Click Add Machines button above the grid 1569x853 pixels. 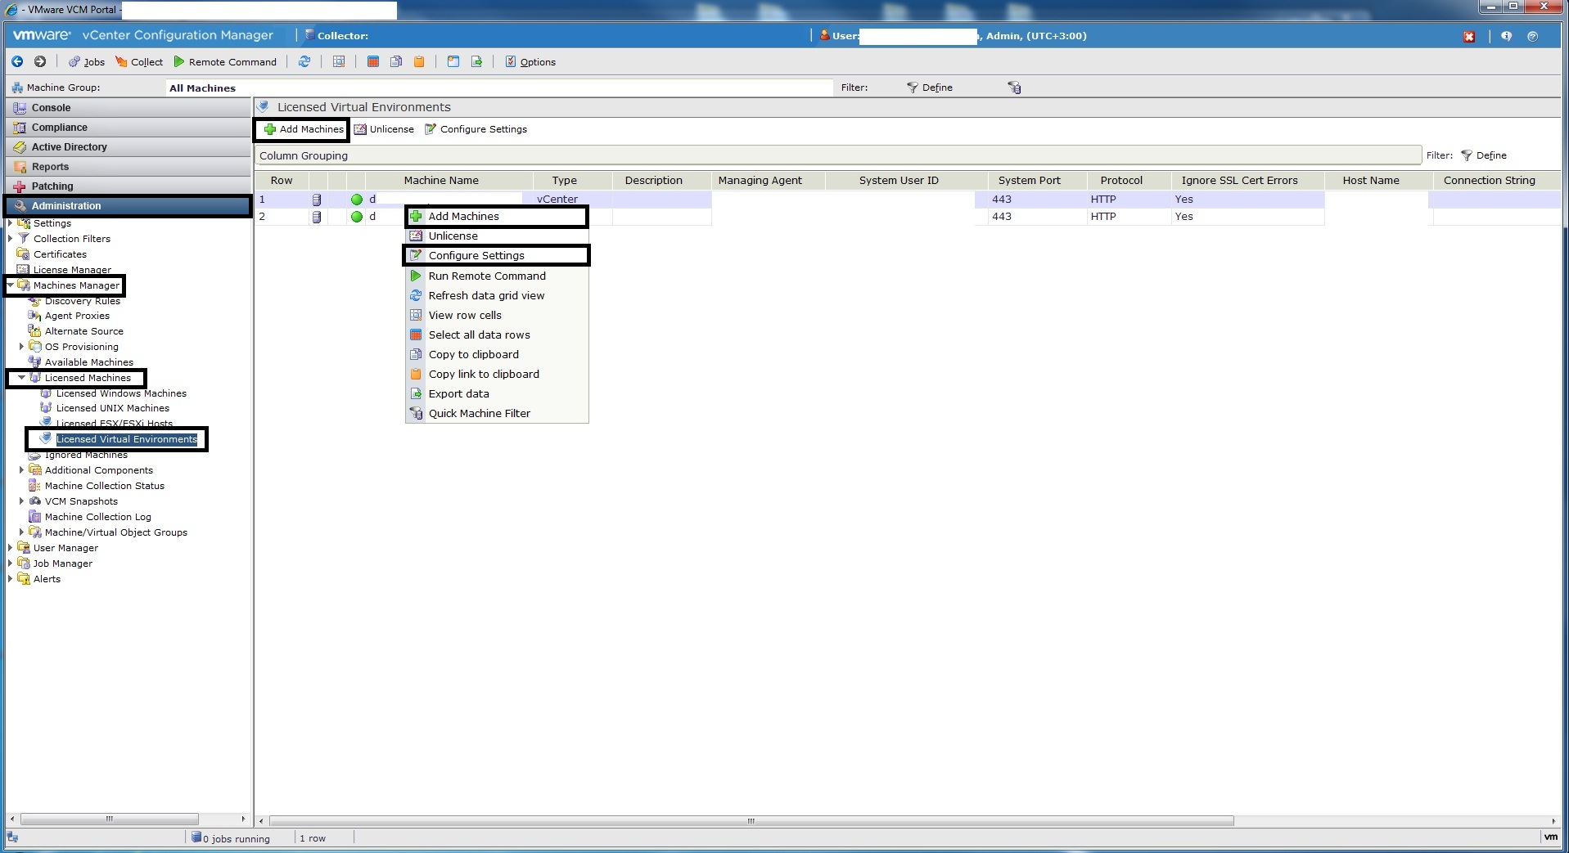pyautogui.click(x=304, y=129)
